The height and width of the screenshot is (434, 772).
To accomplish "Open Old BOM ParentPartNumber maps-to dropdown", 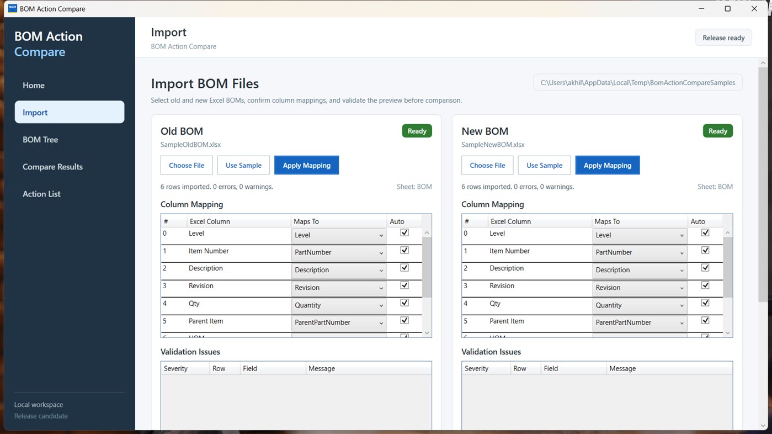I will click(339, 322).
